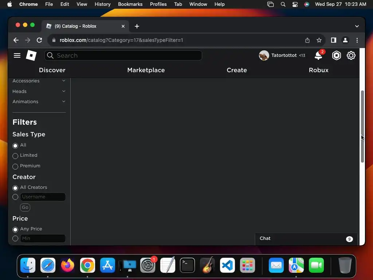Open FaceTime from the Dock
The image size is (373, 280).
(x=316, y=265)
